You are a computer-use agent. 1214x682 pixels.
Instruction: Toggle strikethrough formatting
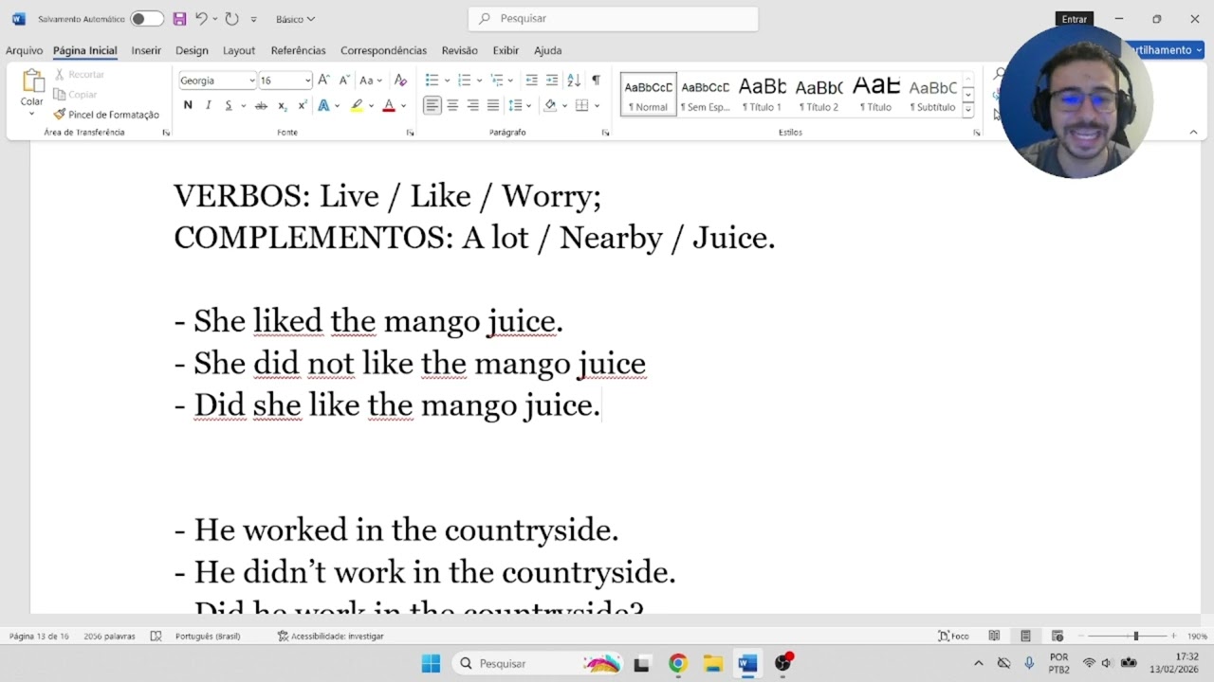pos(261,105)
